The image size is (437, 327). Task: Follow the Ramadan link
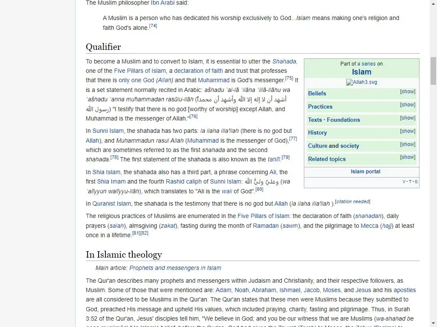click(265, 226)
